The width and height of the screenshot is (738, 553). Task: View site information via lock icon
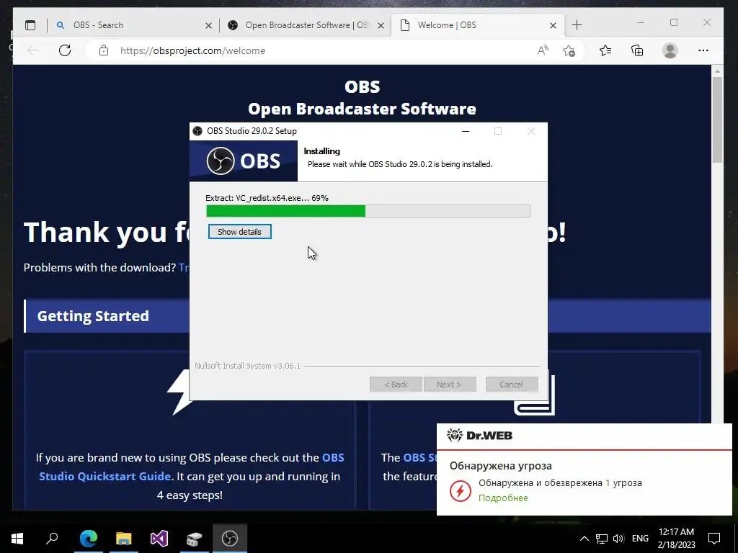coord(104,50)
